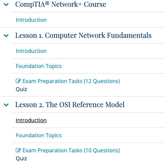Select the CompTIA Network+ Course heading
The image size is (165, 165).
point(61,4)
